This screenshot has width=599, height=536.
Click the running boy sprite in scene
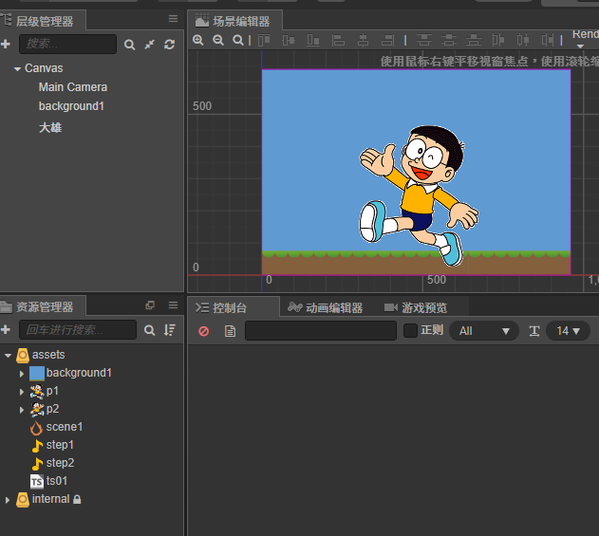pos(419,194)
